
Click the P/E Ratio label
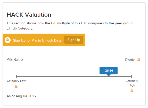tap(15, 60)
